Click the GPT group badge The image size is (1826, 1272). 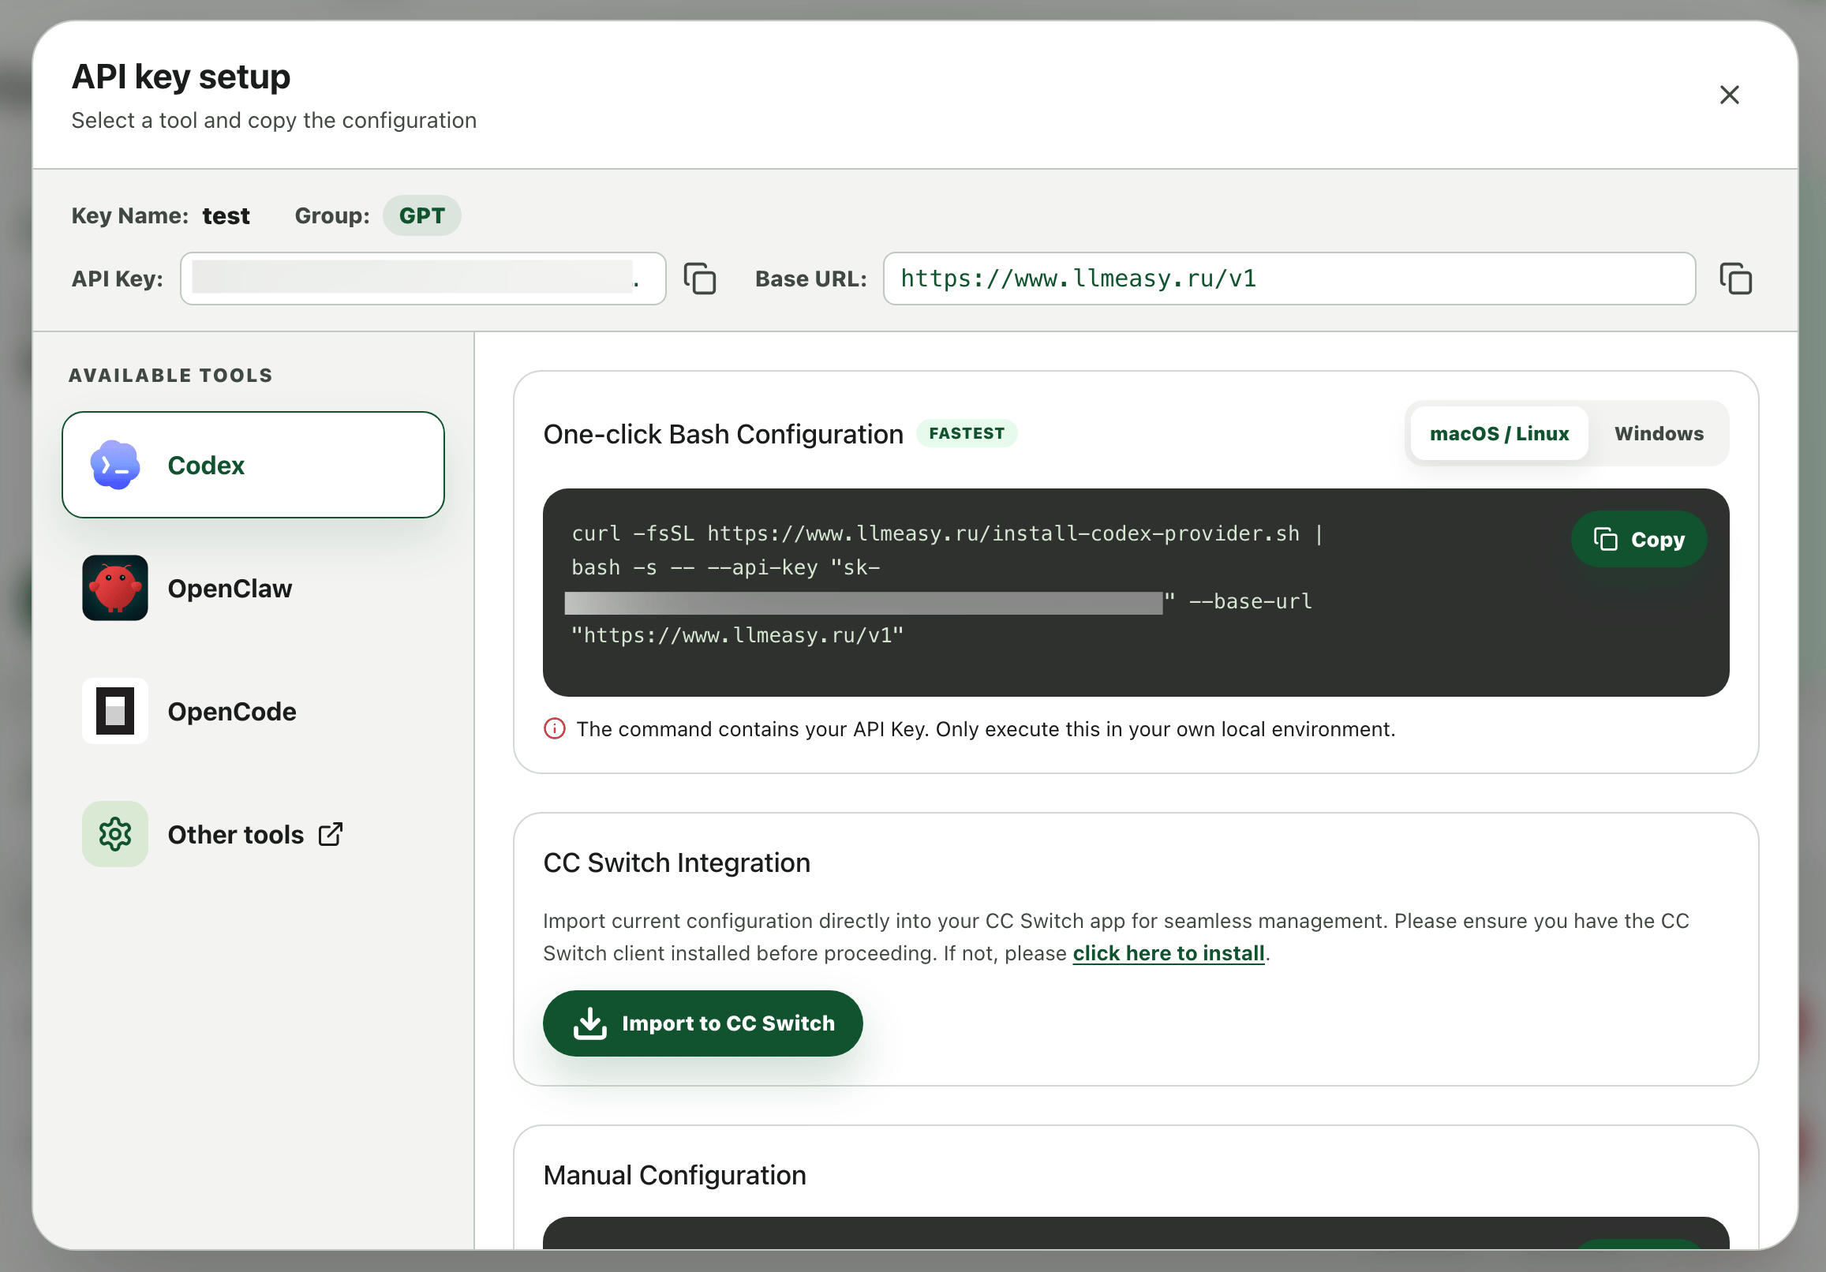coord(421,215)
